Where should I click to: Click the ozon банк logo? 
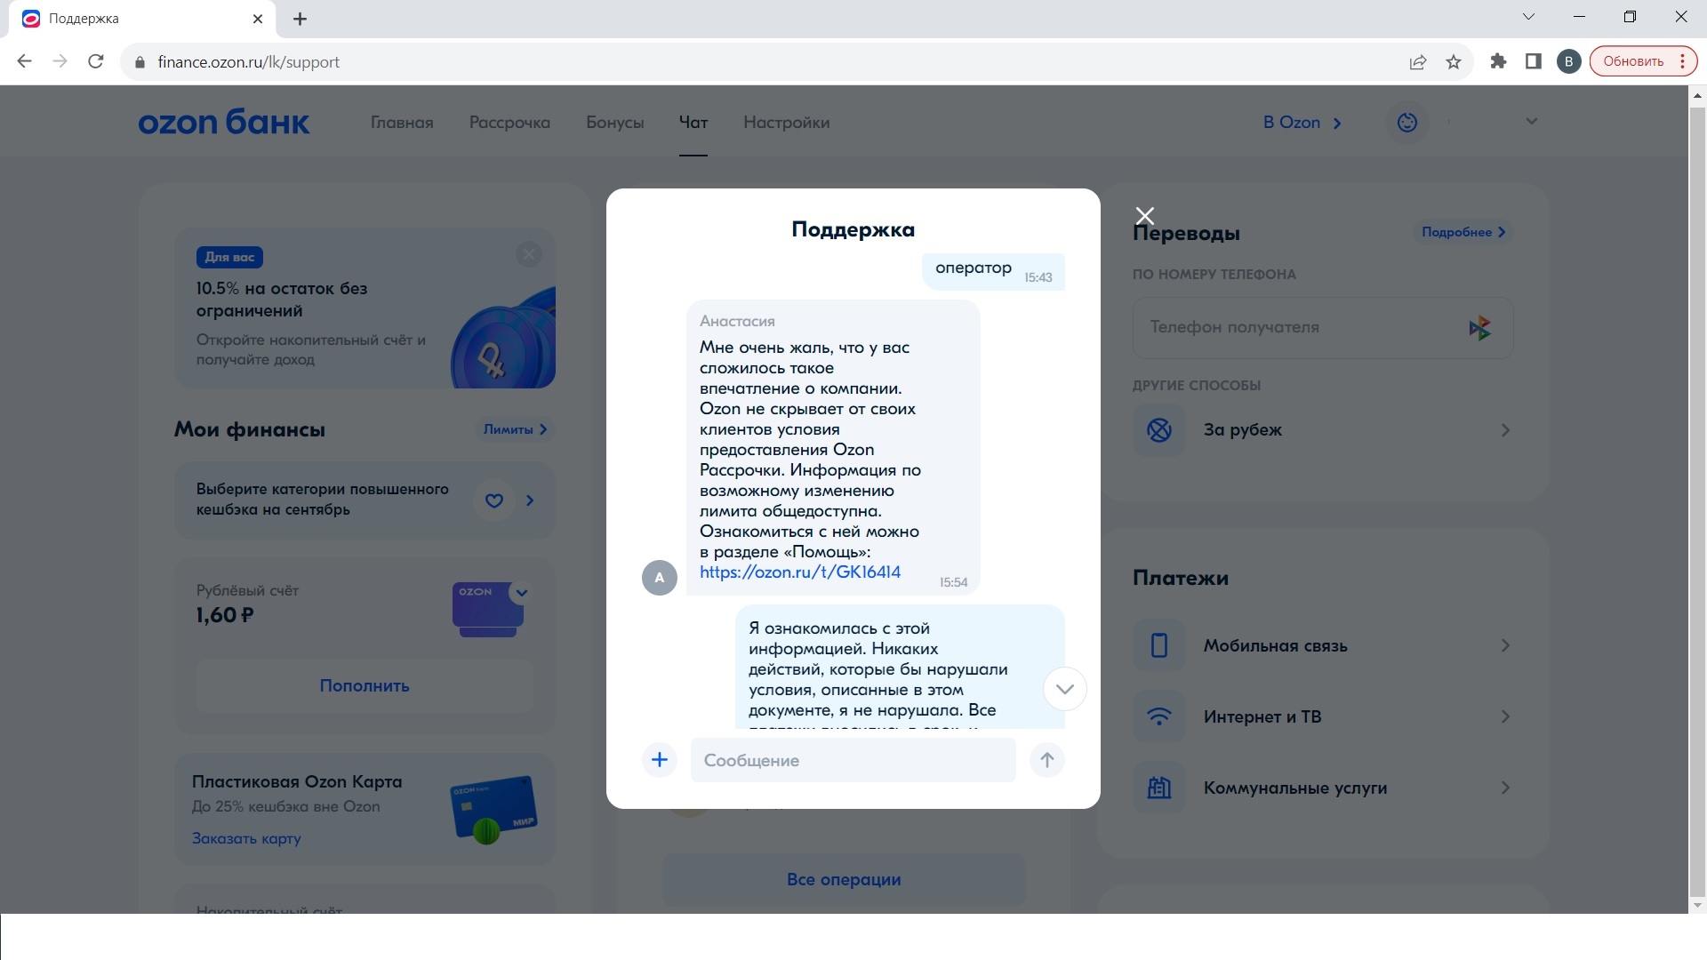click(x=224, y=122)
